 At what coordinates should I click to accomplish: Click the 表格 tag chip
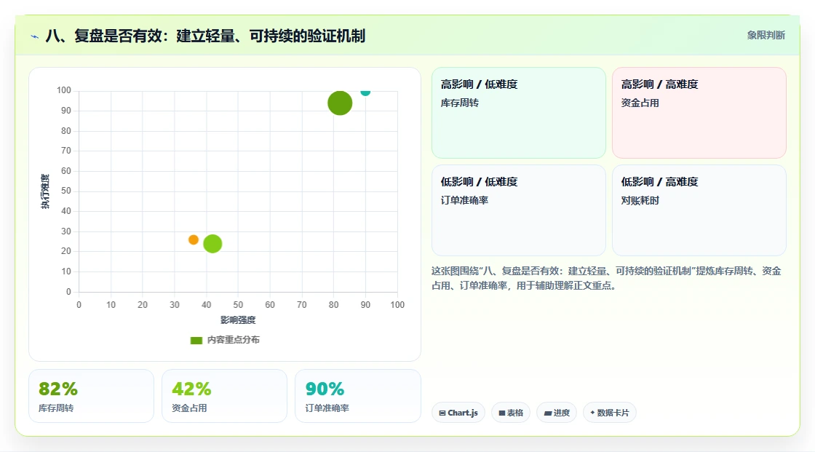[510, 413]
